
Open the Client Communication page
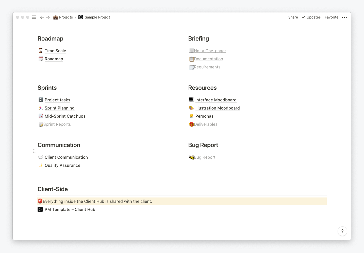[x=66, y=157]
